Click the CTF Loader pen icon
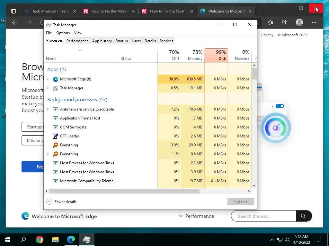This screenshot has width=329, height=246. [55, 136]
